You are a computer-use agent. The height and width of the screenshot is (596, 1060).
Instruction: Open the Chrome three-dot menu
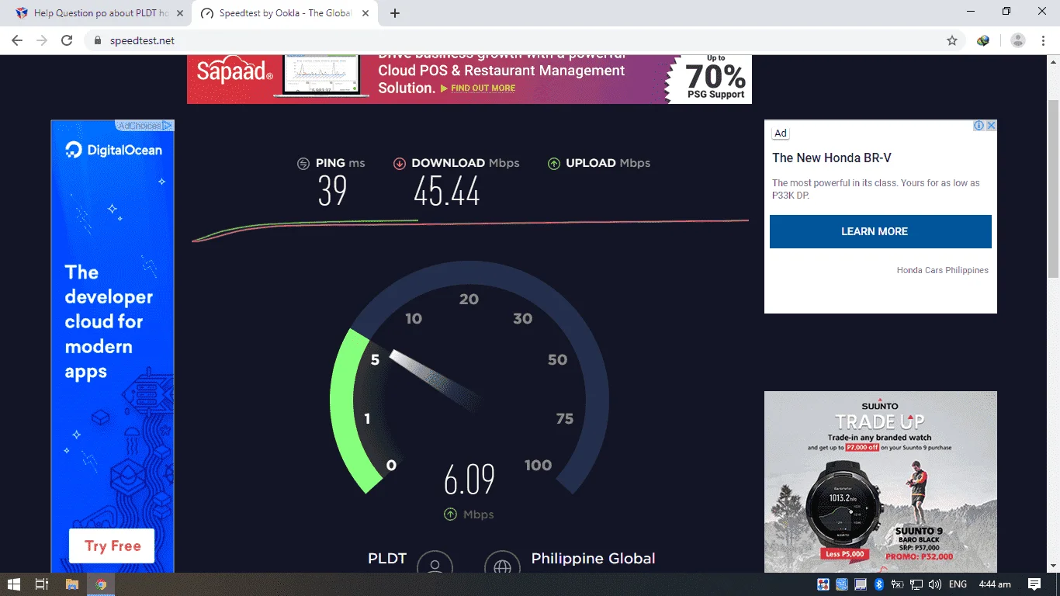pos(1042,40)
